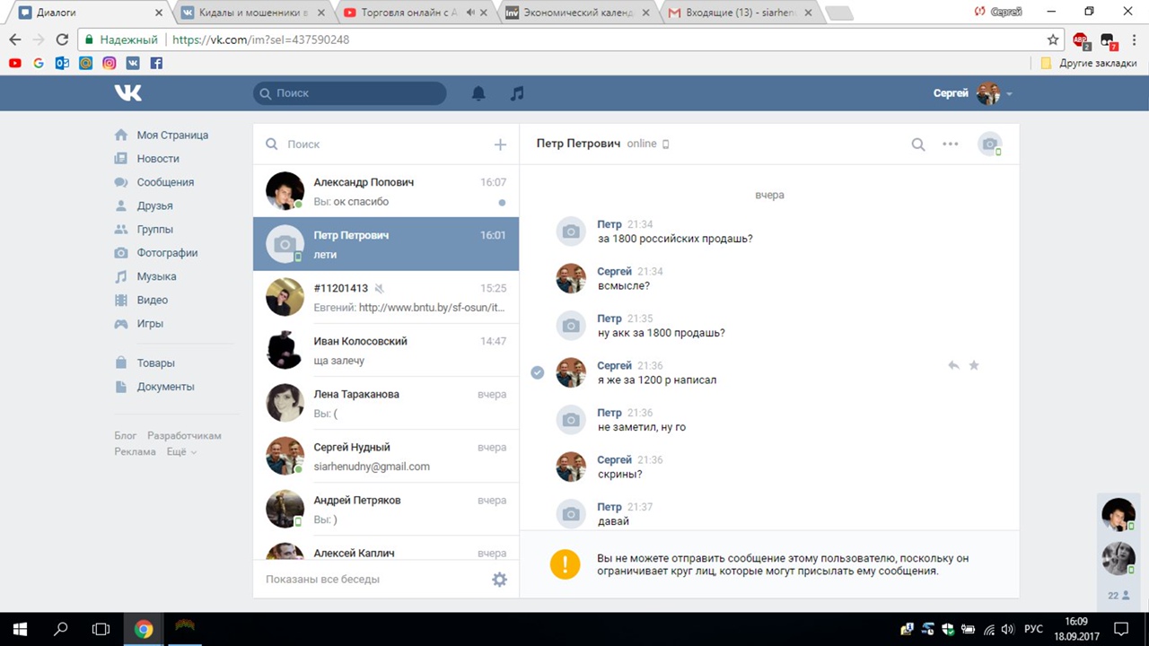Open the VK notifications bell
The width and height of the screenshot is (1149, 646).
[x=478, y=93]
